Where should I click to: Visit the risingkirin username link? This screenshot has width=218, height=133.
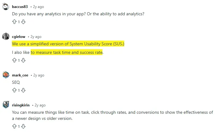(x=21, y=105)
